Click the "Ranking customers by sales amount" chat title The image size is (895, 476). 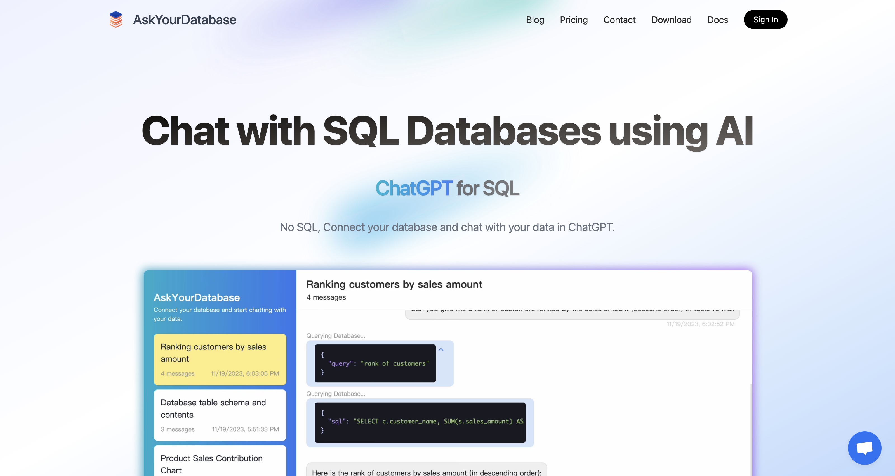394,284
